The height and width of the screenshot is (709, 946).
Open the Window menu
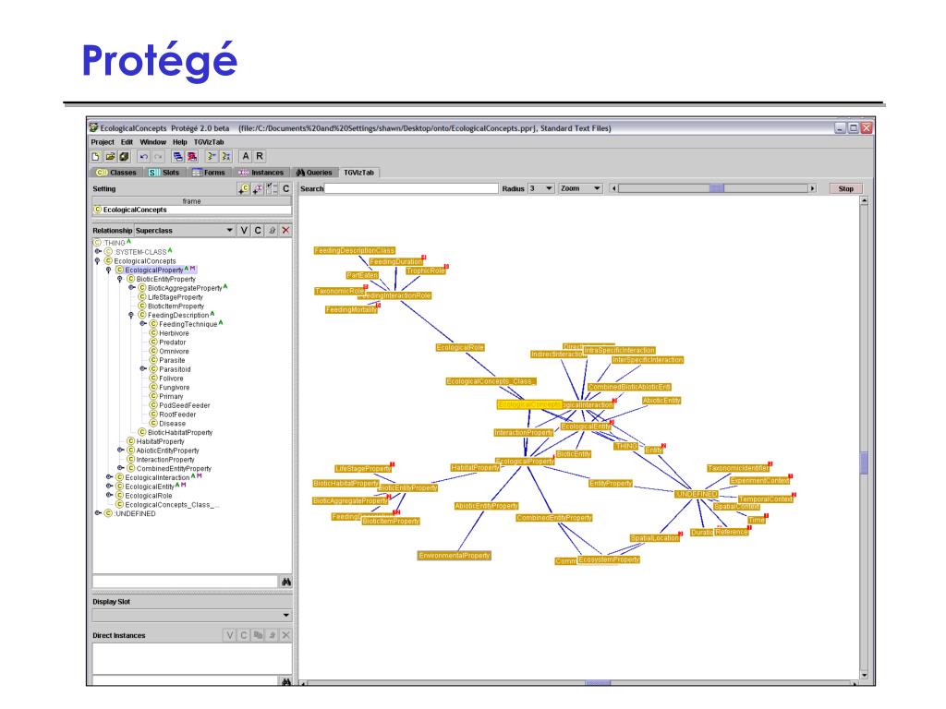152,142
